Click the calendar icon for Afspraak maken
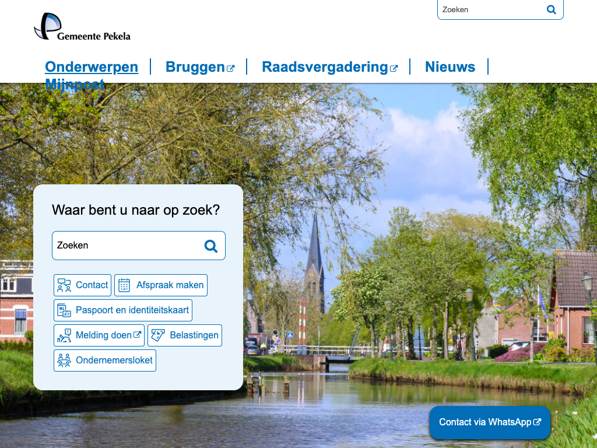The width and height of the screenshot is (597, 448). tap(124, 285)
